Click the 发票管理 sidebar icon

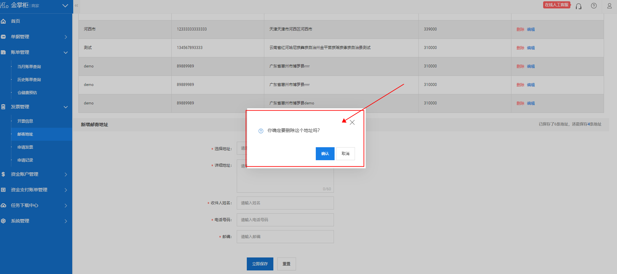tap(4, 107)
